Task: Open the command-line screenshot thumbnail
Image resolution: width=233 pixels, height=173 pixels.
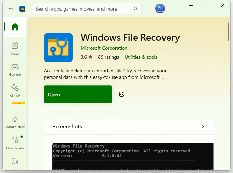Action: (133, 156)
